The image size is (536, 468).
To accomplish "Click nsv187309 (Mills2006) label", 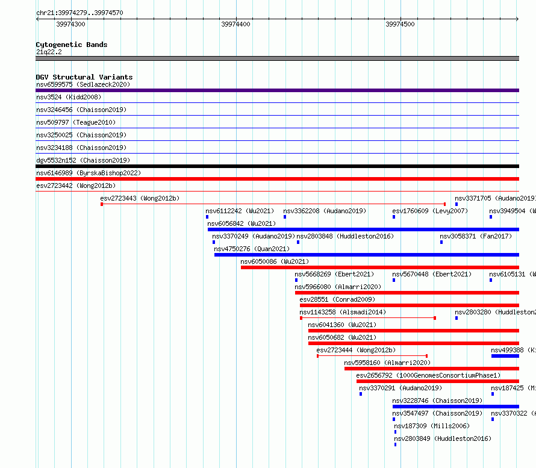I will [432, 426].
